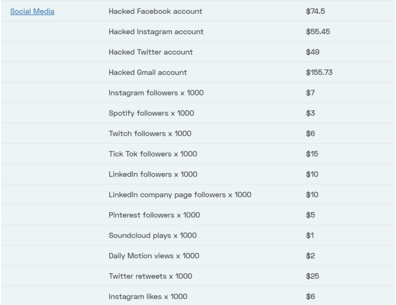396x305 pixels.
Task: Click the $6 price beside Instagram likes
Action: click(310, 297)
